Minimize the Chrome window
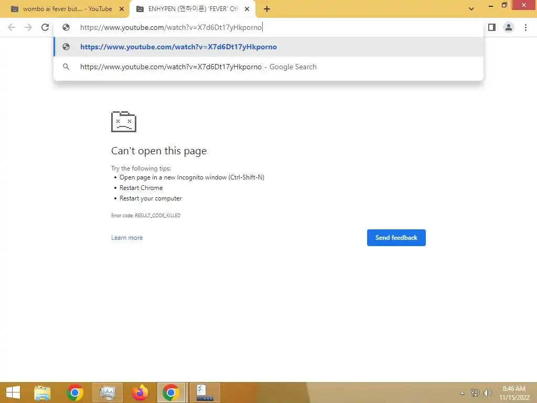Viewport: 537px width, 403px height. tap(491, 6)
